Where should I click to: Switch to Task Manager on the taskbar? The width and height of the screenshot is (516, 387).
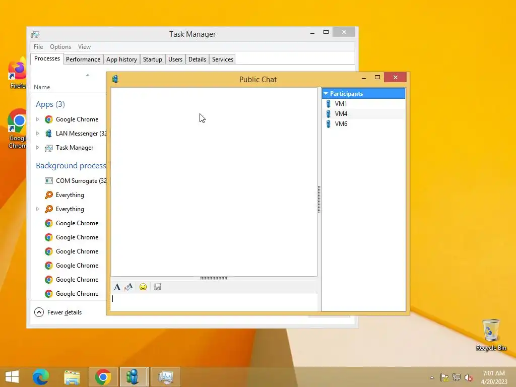pos(166,377)
